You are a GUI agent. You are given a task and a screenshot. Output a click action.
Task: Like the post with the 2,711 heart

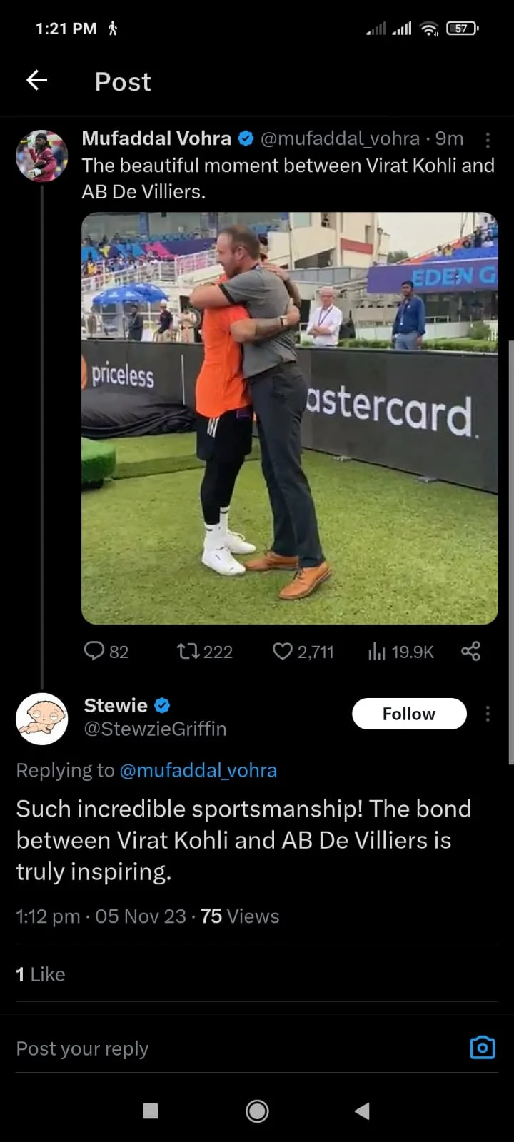[283, 651]
